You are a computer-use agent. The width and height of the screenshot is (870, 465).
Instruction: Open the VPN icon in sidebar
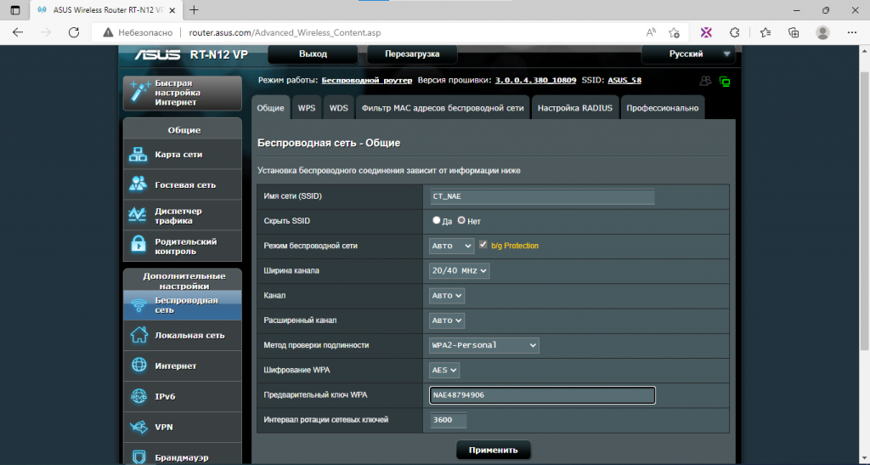138,427
